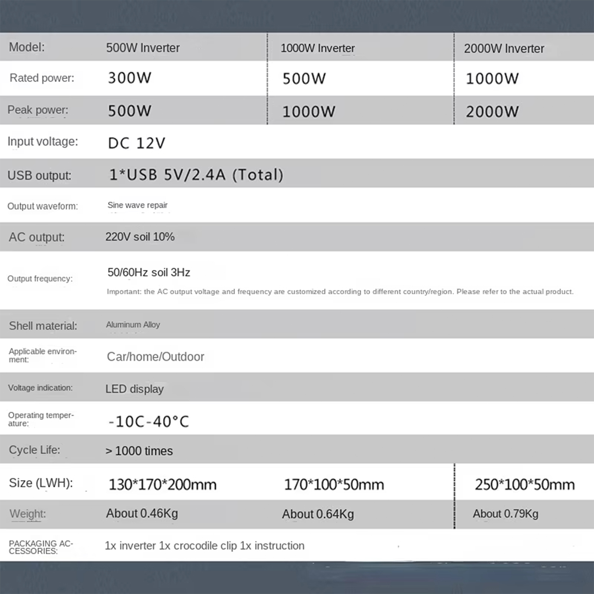Click the 500W Inverter model header
Image resolution: width=594 pixels, height=594 pixels.
point(143,48)
